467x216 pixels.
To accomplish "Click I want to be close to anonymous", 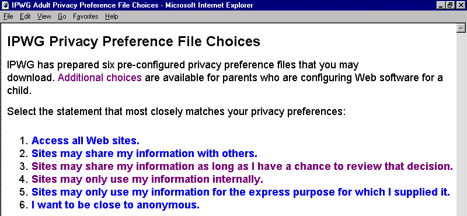I will (x=116, y=205).
